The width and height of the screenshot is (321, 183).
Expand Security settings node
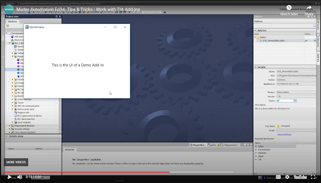10,129
